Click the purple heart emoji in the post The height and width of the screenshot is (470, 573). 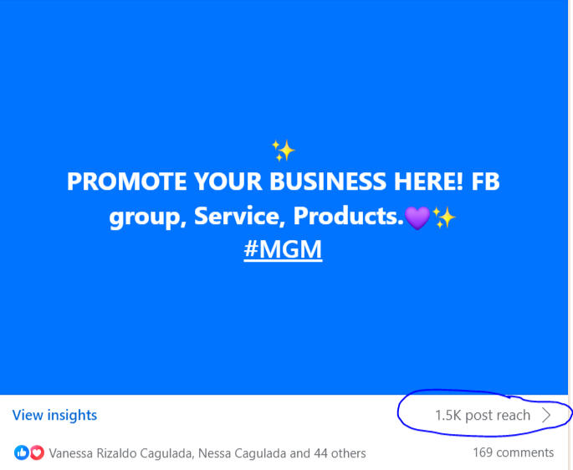pos(417,217)
